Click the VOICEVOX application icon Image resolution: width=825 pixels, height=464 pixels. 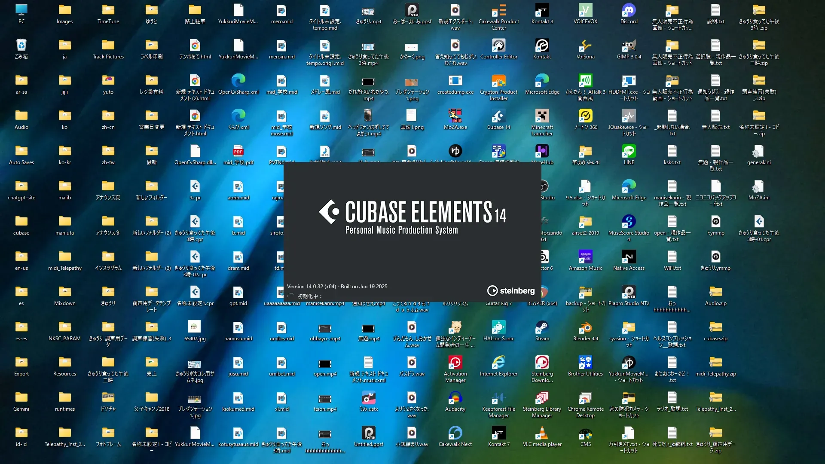click(x=585, y=11)
